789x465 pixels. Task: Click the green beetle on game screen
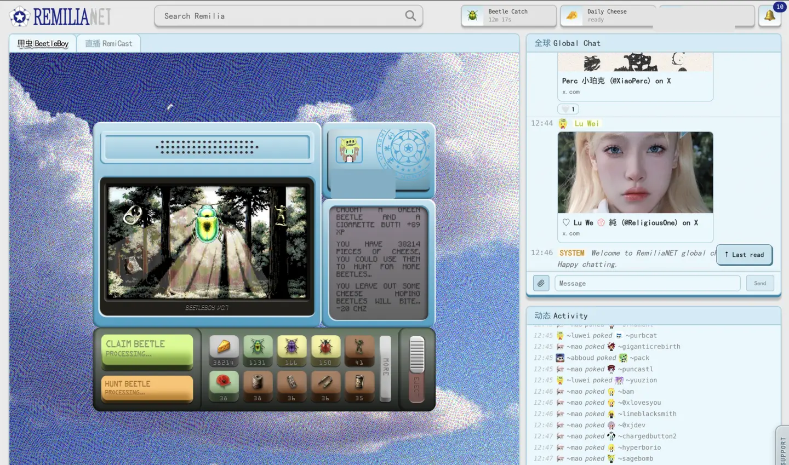point(207,223)
